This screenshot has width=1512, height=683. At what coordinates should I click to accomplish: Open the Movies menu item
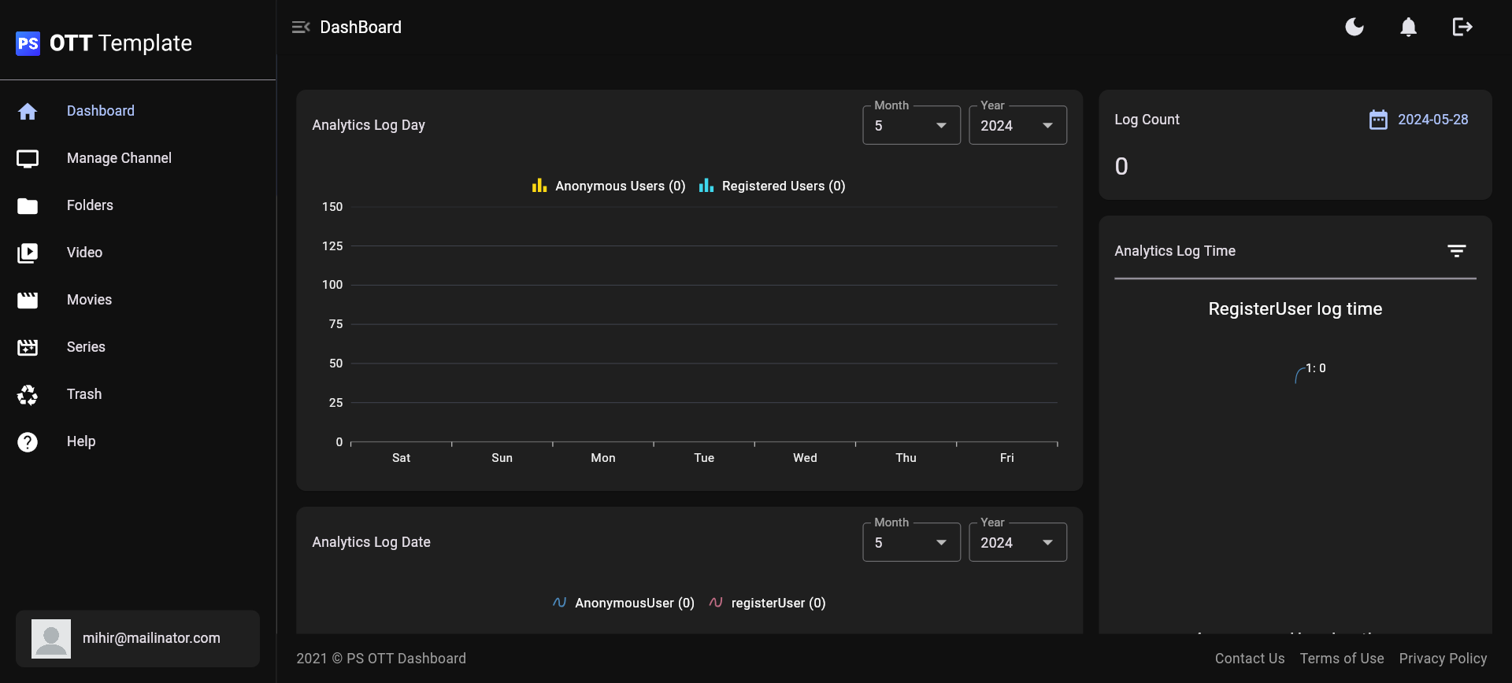[x=89, y=300]
